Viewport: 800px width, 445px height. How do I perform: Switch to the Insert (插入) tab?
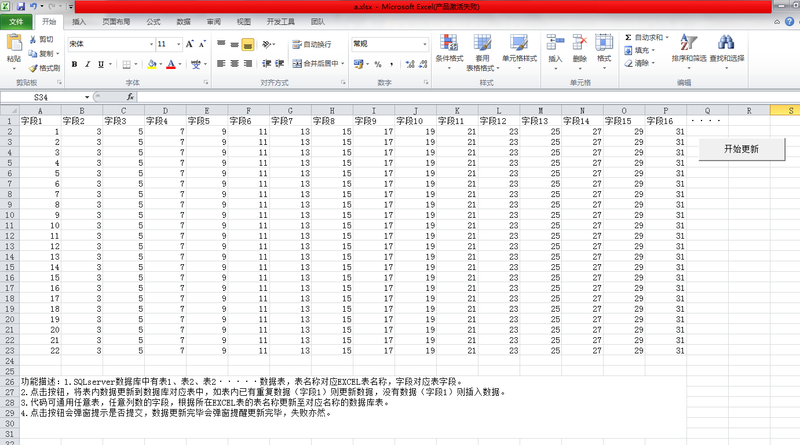79,22
